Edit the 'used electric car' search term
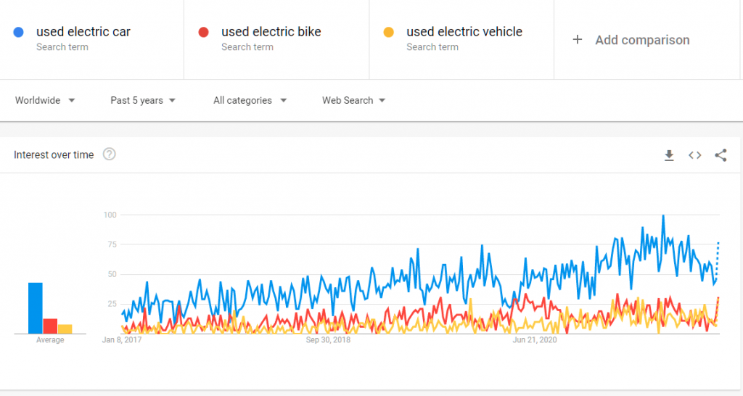Screen dimensions: 743x396 [83, 32]
